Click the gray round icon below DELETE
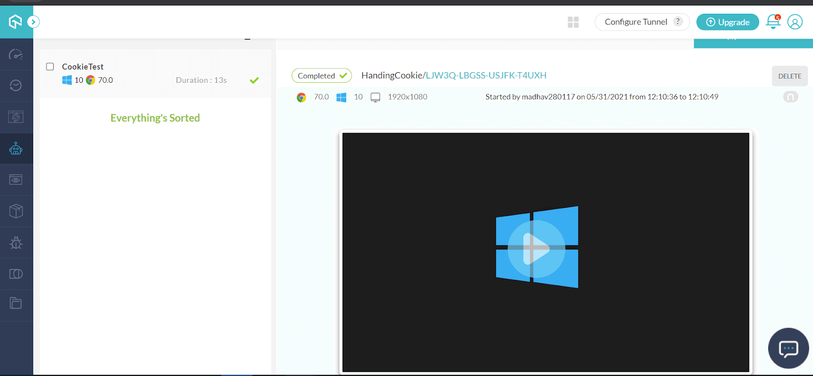 (x=791, y=97)
